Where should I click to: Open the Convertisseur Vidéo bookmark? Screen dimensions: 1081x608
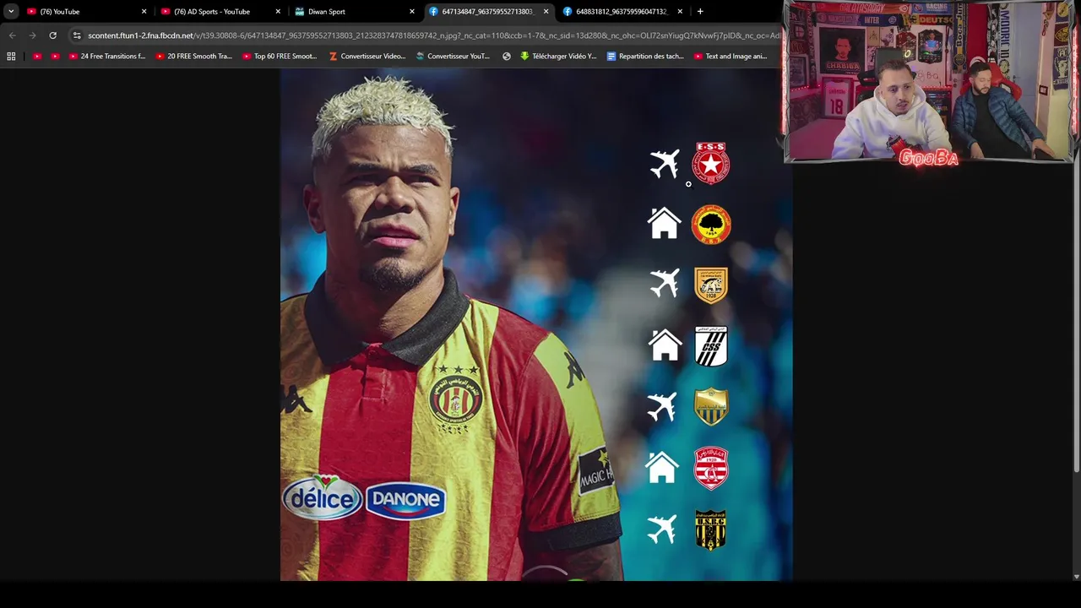coord(367,57)
